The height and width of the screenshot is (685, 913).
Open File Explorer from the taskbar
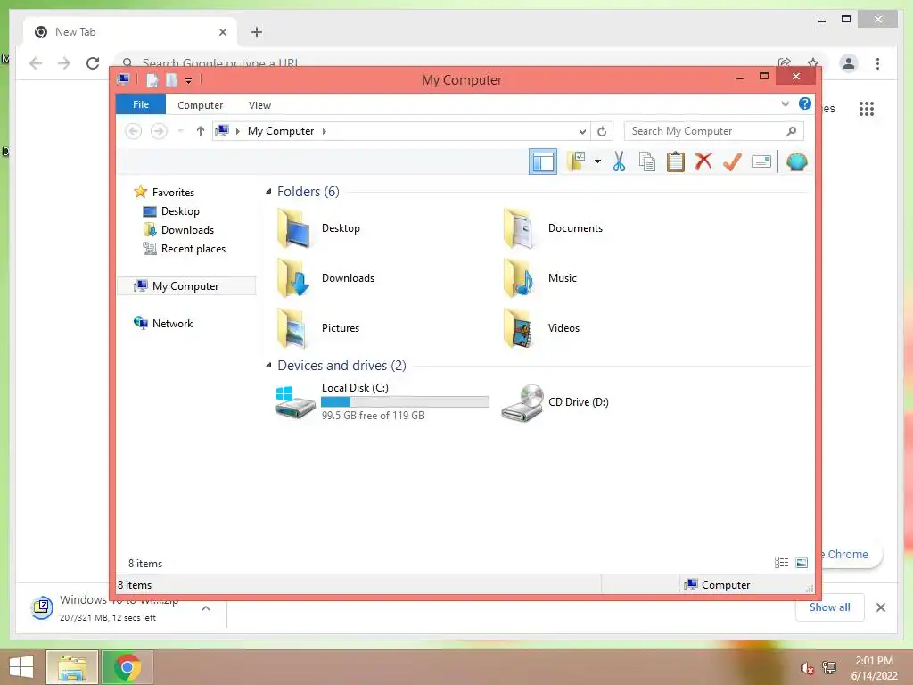click(x=71, y=667)
